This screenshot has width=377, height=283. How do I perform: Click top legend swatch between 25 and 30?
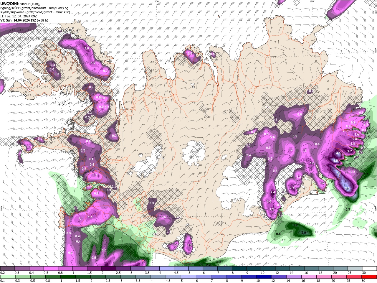tap(355, 269)
